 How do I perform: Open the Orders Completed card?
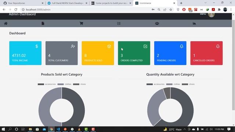[x=134, y=53]
